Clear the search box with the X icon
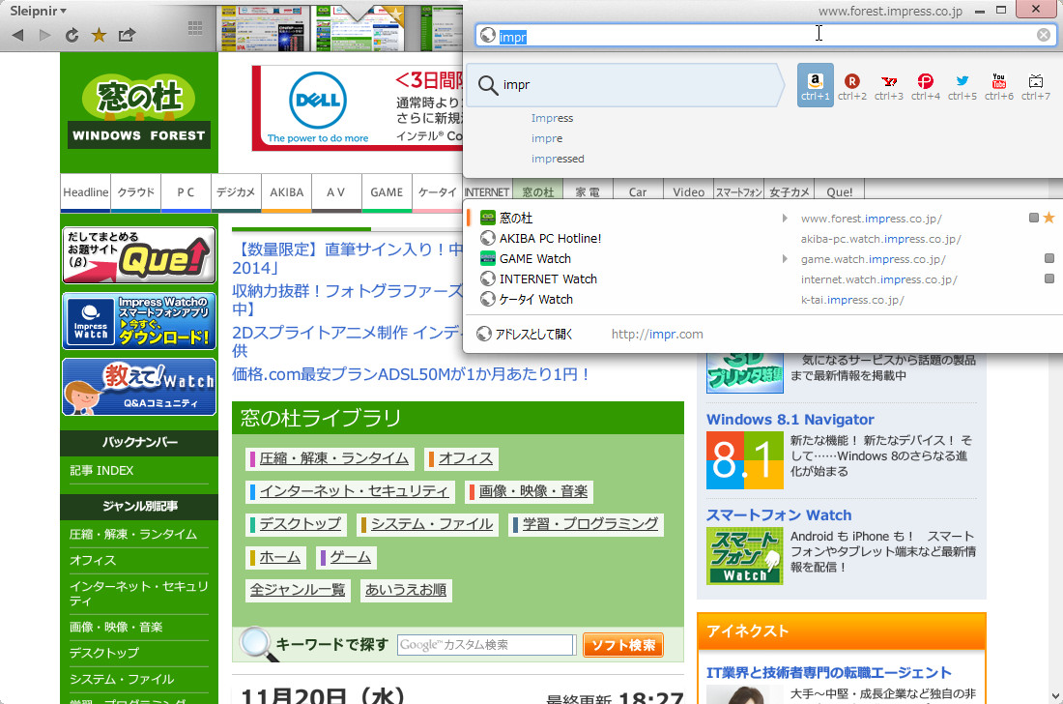The height and width of the screenshot is (704, 1063). coord(1043,34)
